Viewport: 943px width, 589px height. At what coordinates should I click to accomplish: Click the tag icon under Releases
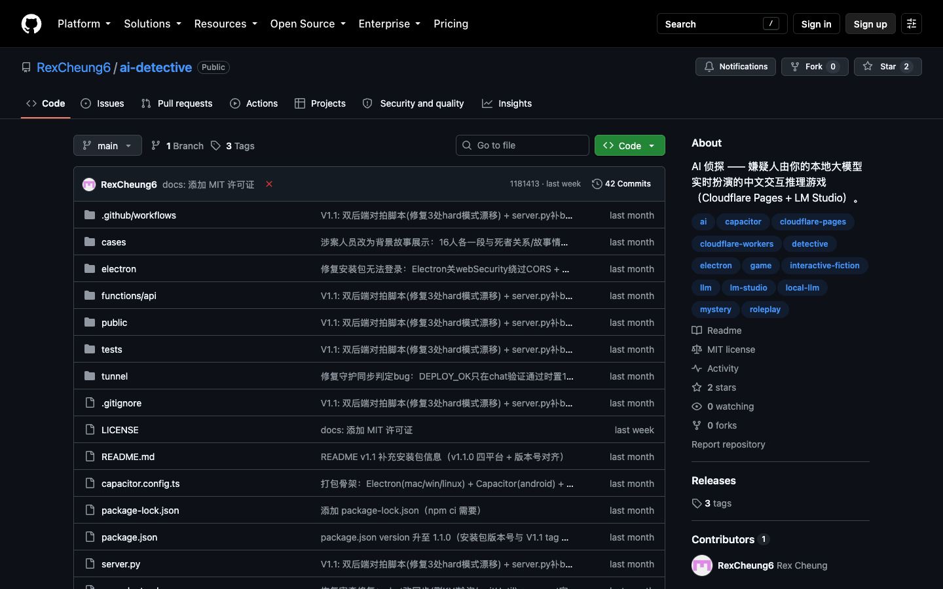[697, 503]
